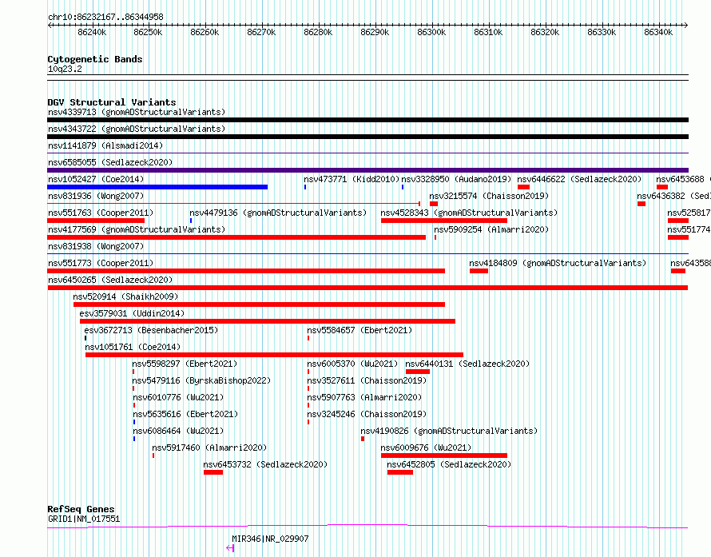
Task: Click the red bar under nsv4184809
Action: 479,271
